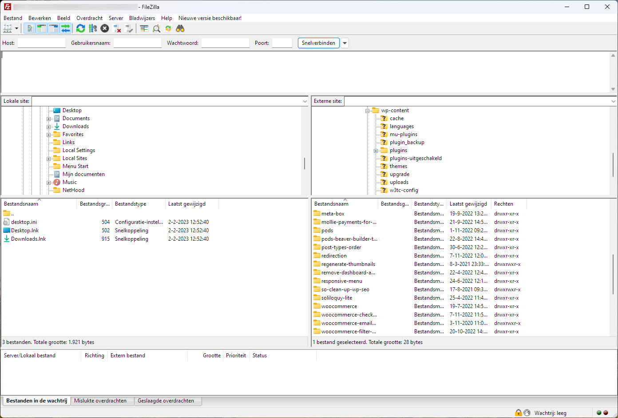Viewport: 618px width, 418px height.
Task: Toggle the transfer queue display
Action: tap(65, 28)
